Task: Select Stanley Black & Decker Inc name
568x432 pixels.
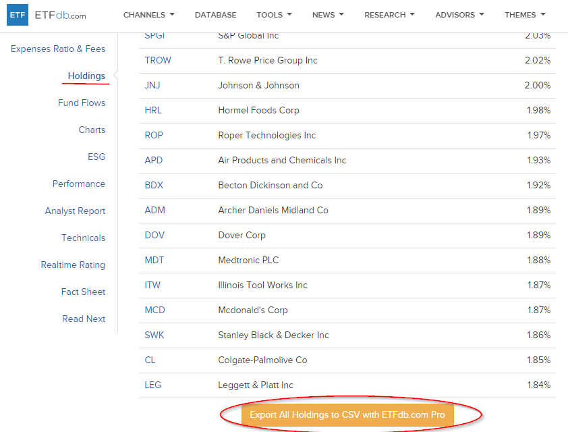Action: coord(273,335)
